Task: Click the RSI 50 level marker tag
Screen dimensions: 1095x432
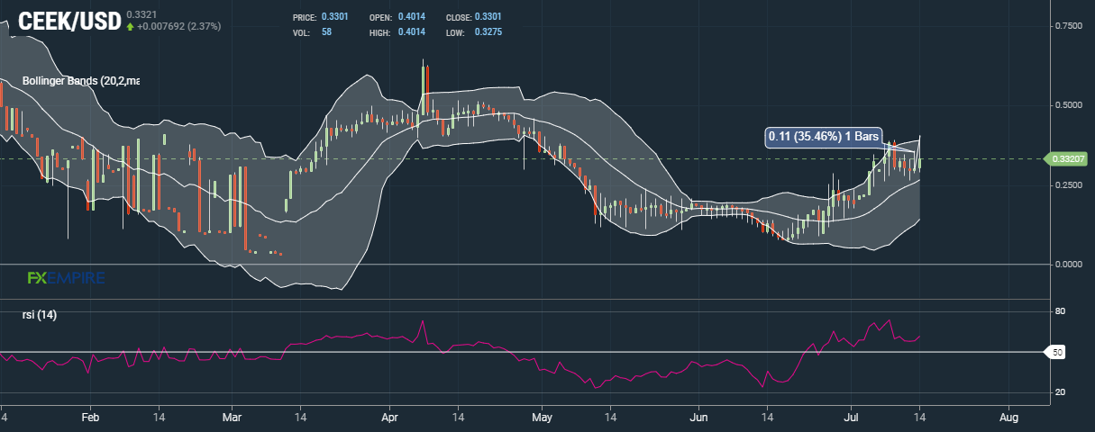Action: [1058, 352]
